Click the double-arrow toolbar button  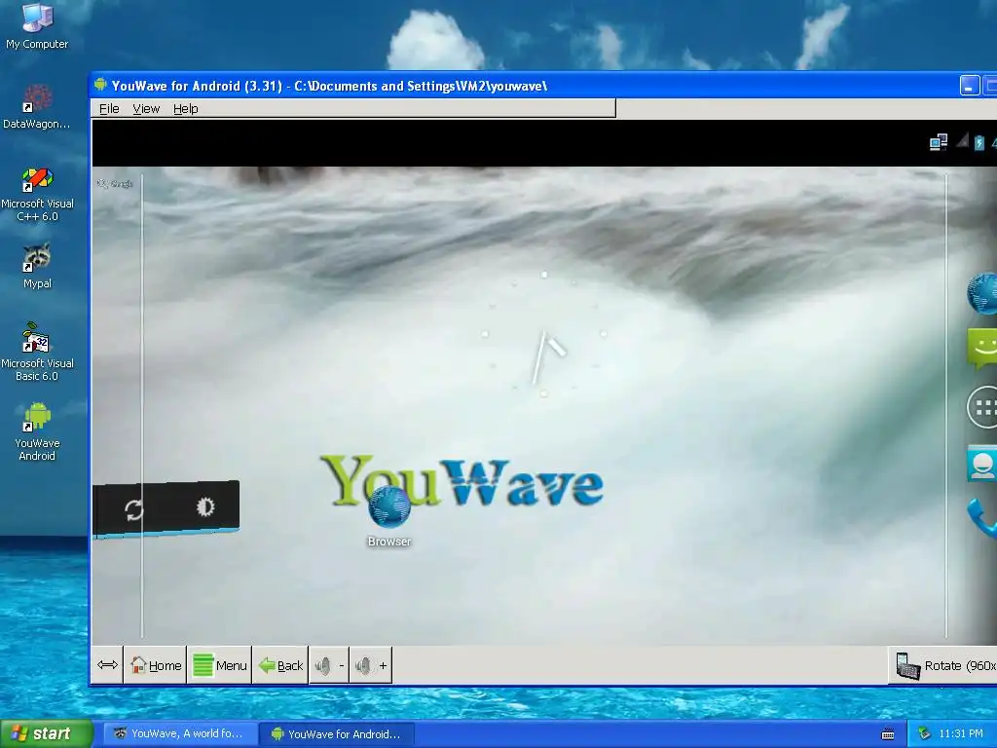coord(107,665)
